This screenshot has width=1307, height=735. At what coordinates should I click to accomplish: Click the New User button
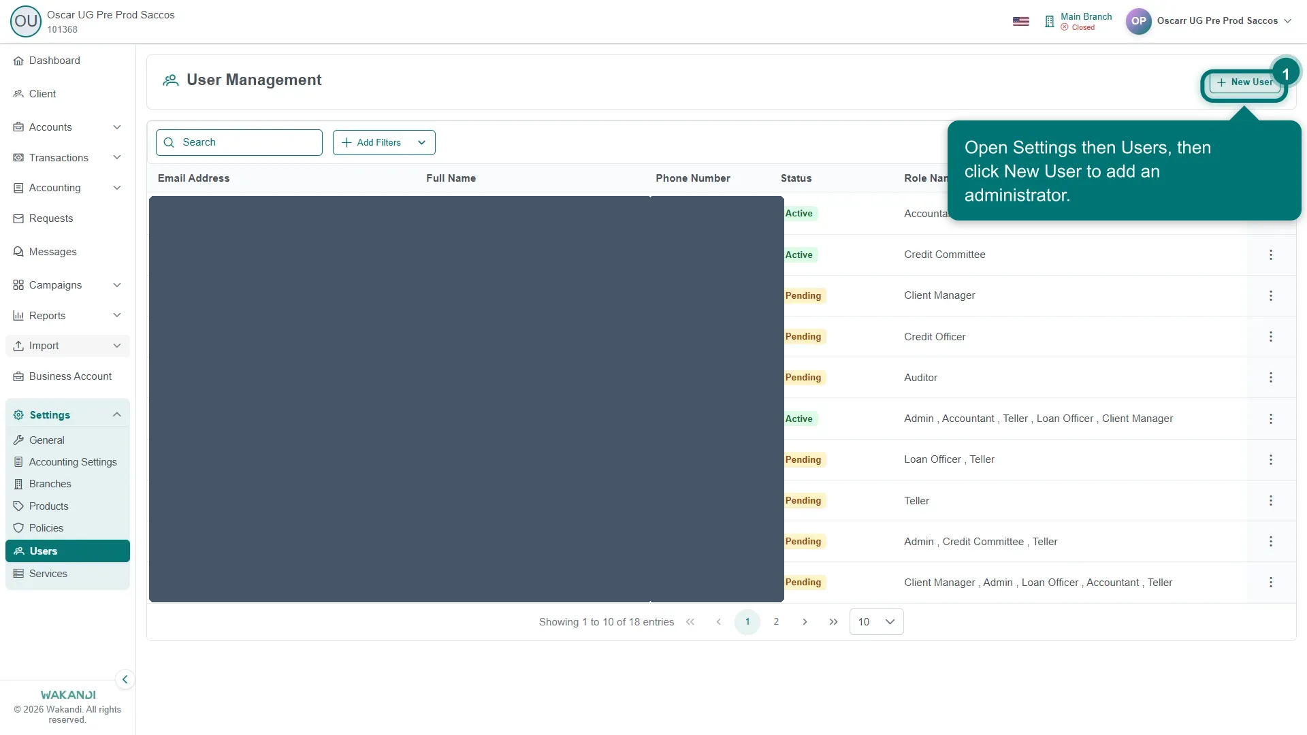click(x=1244, y=82)
